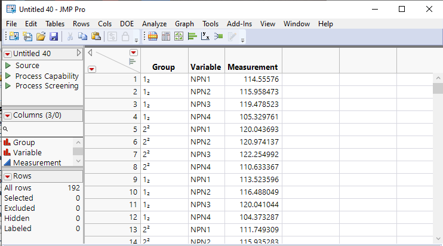Open the Rows panel red triangle menu
443x246 pixels.
point(8,176)
